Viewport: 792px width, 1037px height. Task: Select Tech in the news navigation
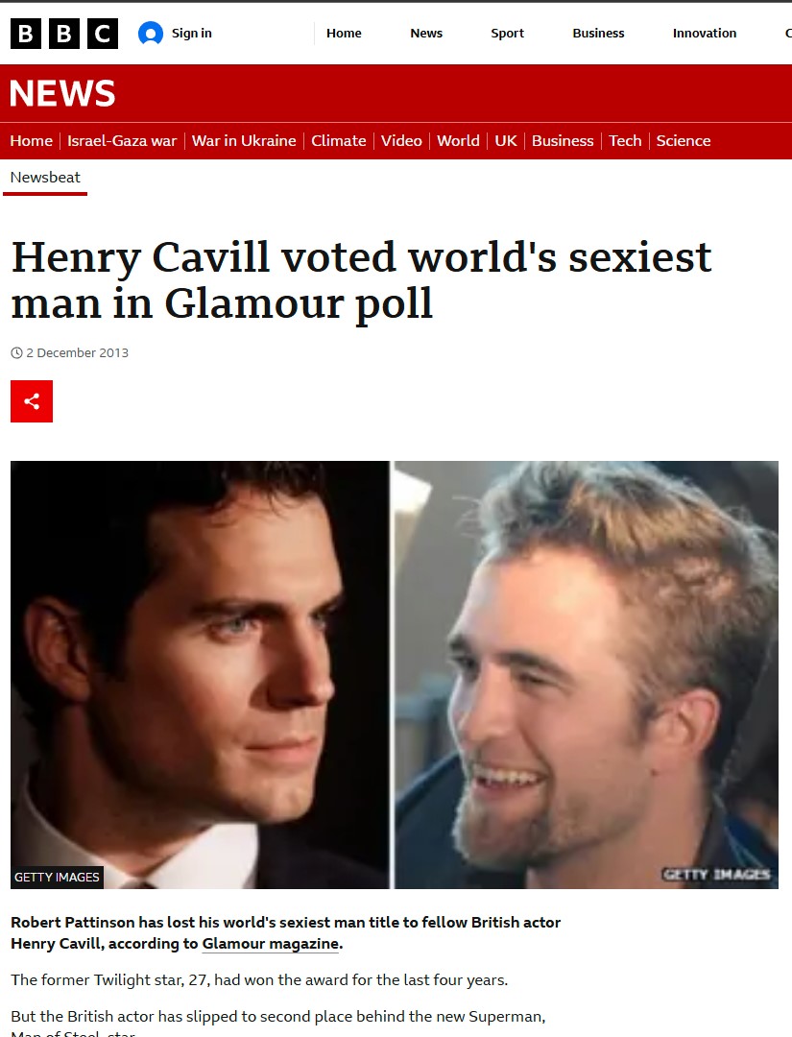coord(625,140)
